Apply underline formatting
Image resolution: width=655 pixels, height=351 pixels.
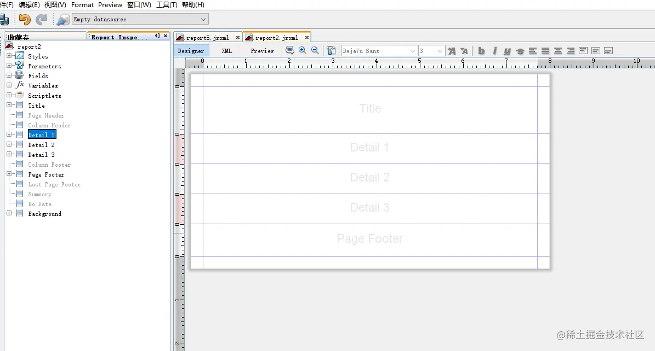click(x=507, y=50)
